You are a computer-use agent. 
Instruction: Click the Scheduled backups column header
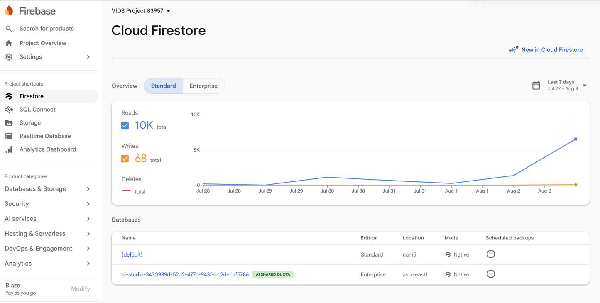tap(510, 238)
